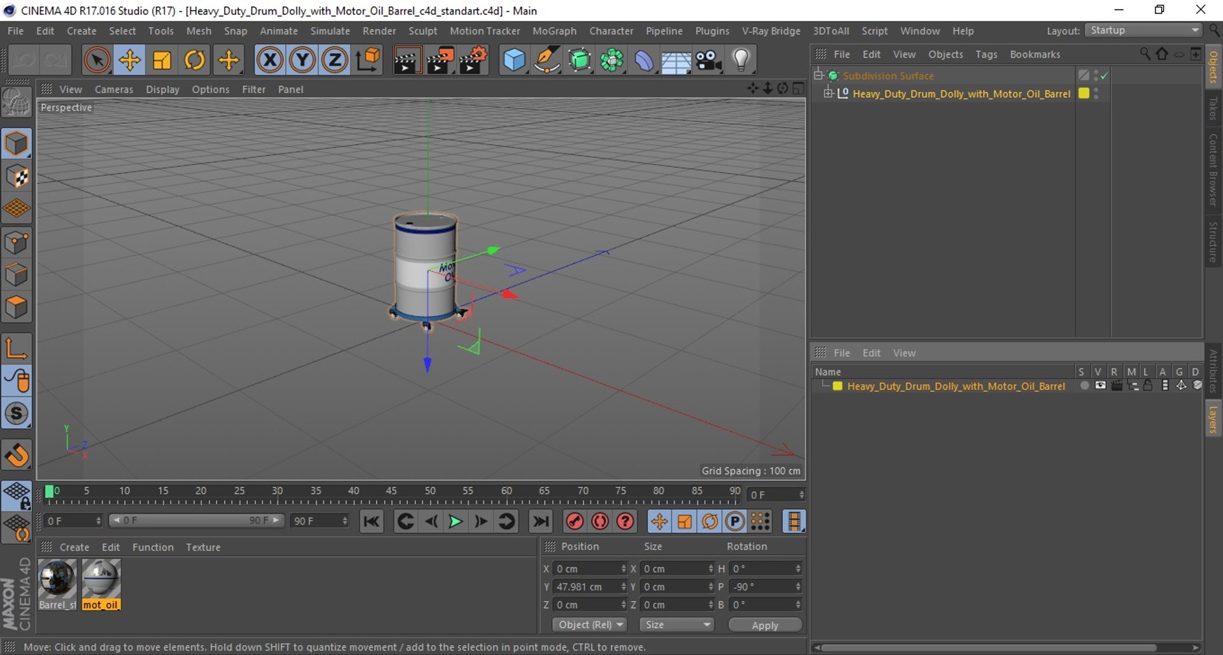Render the active view with clapperboard icon
Viewport: 1223px width, 655px height.
coord(407,61)
